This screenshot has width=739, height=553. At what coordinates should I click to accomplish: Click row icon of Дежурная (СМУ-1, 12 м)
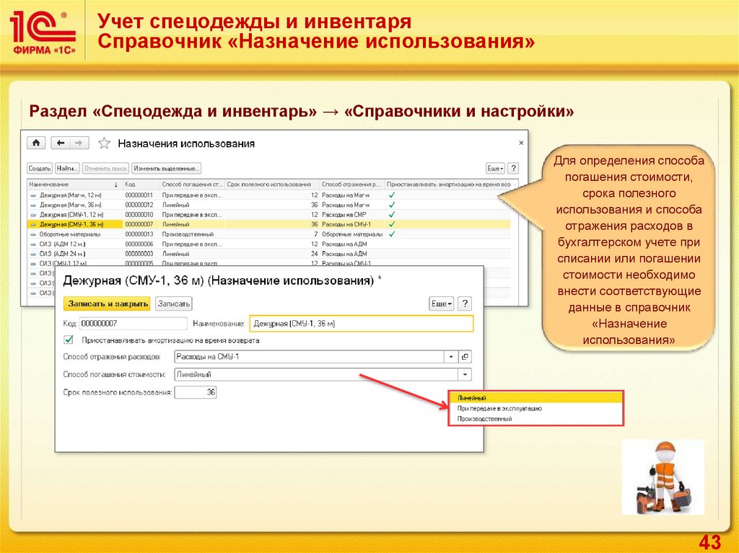click(33, 215)
